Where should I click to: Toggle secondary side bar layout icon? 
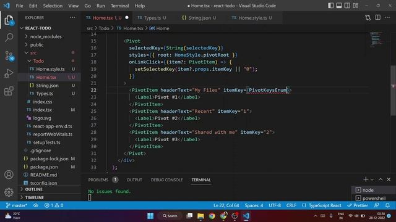[347, 6]
